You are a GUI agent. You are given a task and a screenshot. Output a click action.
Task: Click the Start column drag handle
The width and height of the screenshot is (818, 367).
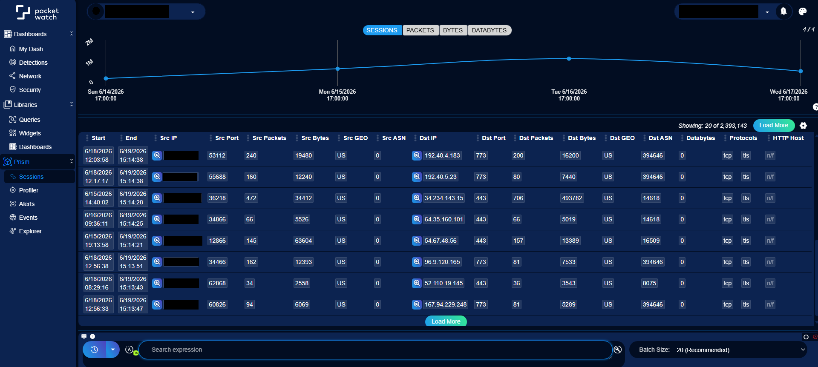(87, 138)
